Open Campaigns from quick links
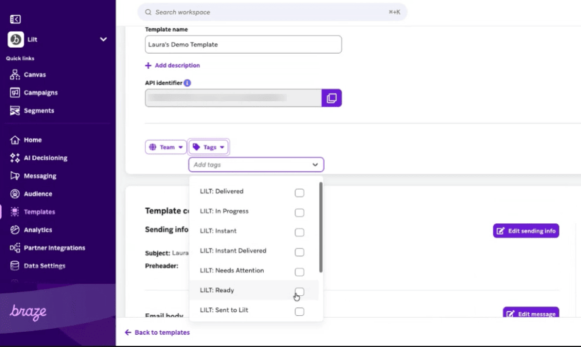The height and width of the screenshot is (347, 581). click(x=41, y=93)
